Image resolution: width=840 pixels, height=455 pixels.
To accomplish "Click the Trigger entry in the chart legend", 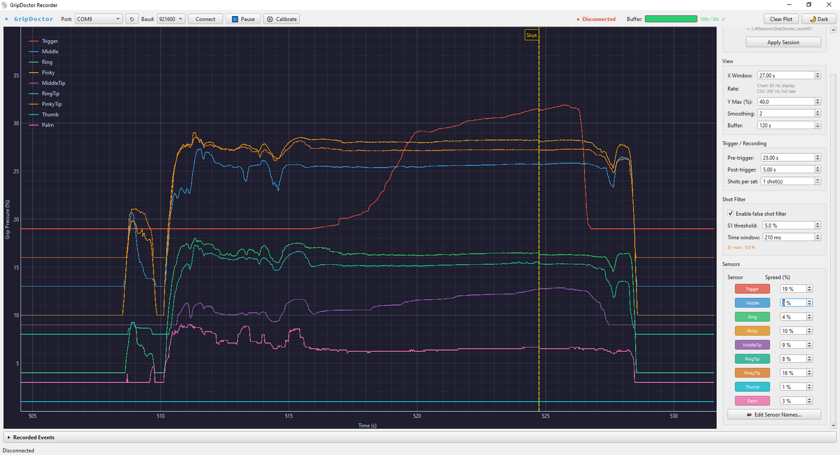I will (44, 41).
